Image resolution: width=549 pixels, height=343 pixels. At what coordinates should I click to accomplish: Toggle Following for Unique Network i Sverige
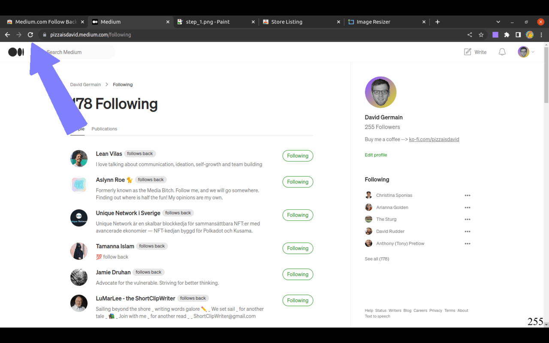point(298,215)
